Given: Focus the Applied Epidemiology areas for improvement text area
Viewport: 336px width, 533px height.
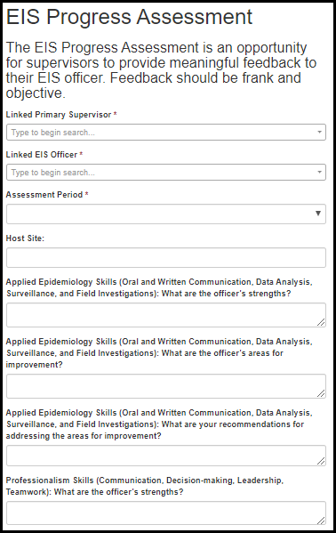Looking at the screenshot, I should click(x=166, y=386).
